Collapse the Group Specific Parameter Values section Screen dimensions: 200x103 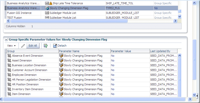click(6, 40)
